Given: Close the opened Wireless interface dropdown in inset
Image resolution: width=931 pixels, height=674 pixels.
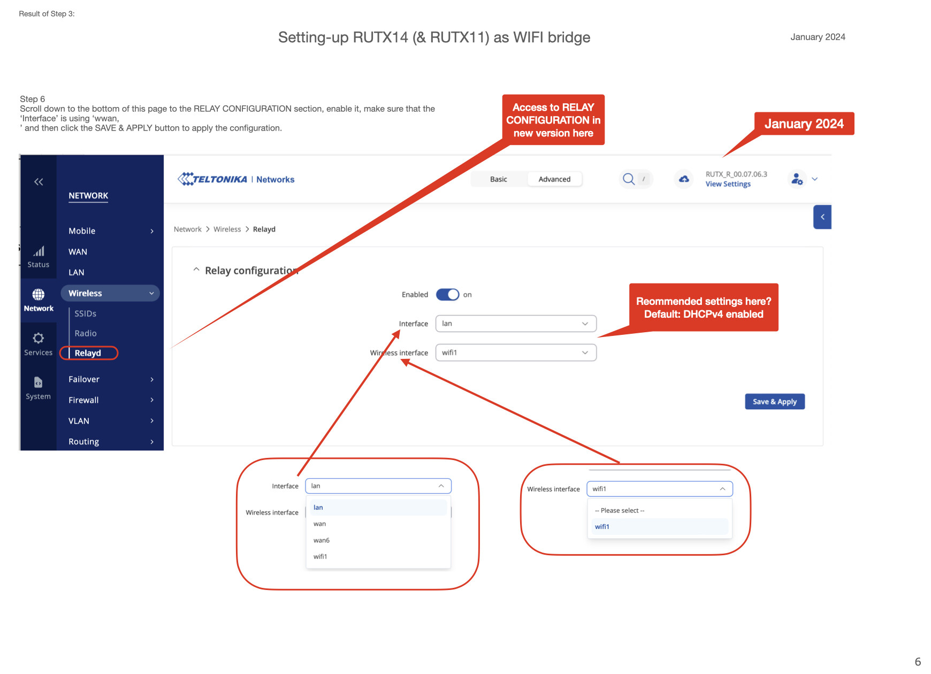Looking at the screenshot, I should (660, 489).
